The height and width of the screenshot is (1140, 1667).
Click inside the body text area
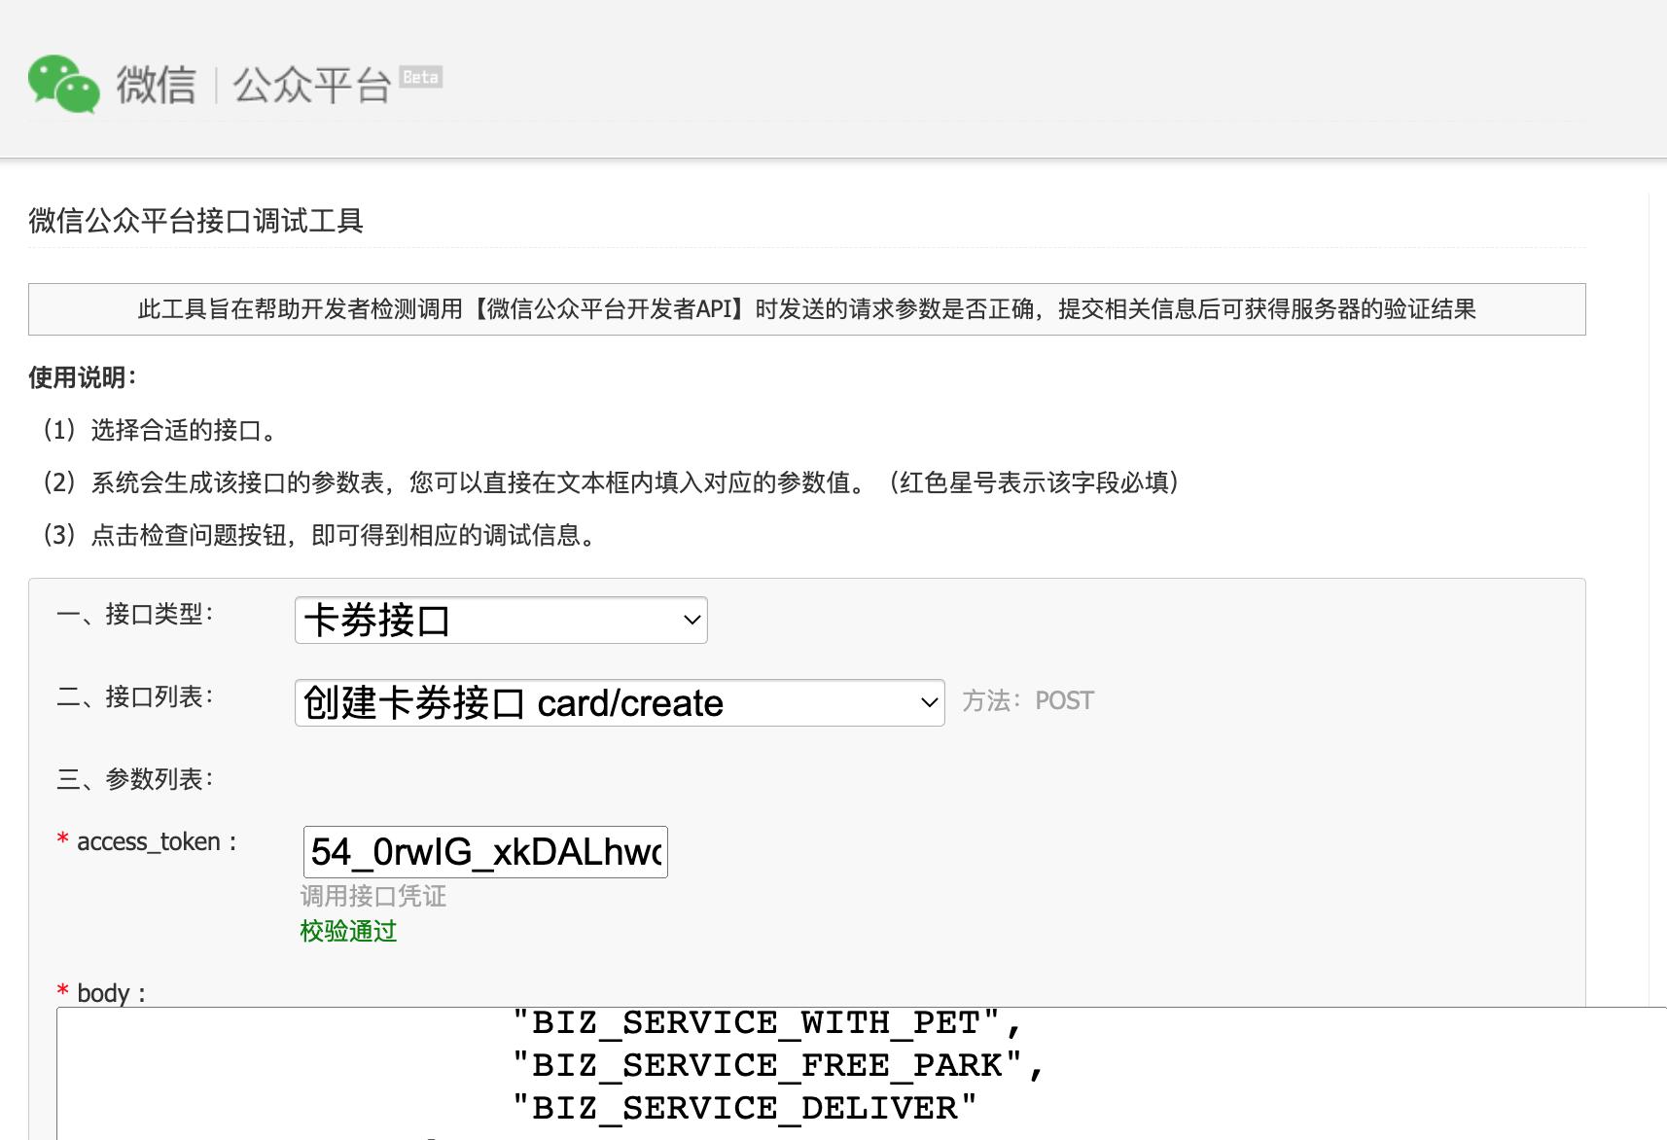(862, 1074)
